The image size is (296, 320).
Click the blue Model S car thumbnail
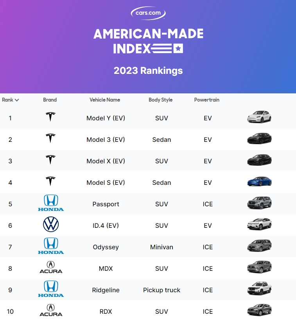point(259,181)
